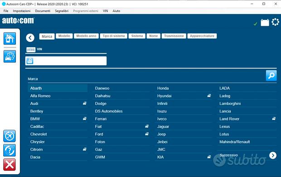The height and width of the screenshot is (177, 281).
Task: Open the VIN menu
Action: coord(105,11)
